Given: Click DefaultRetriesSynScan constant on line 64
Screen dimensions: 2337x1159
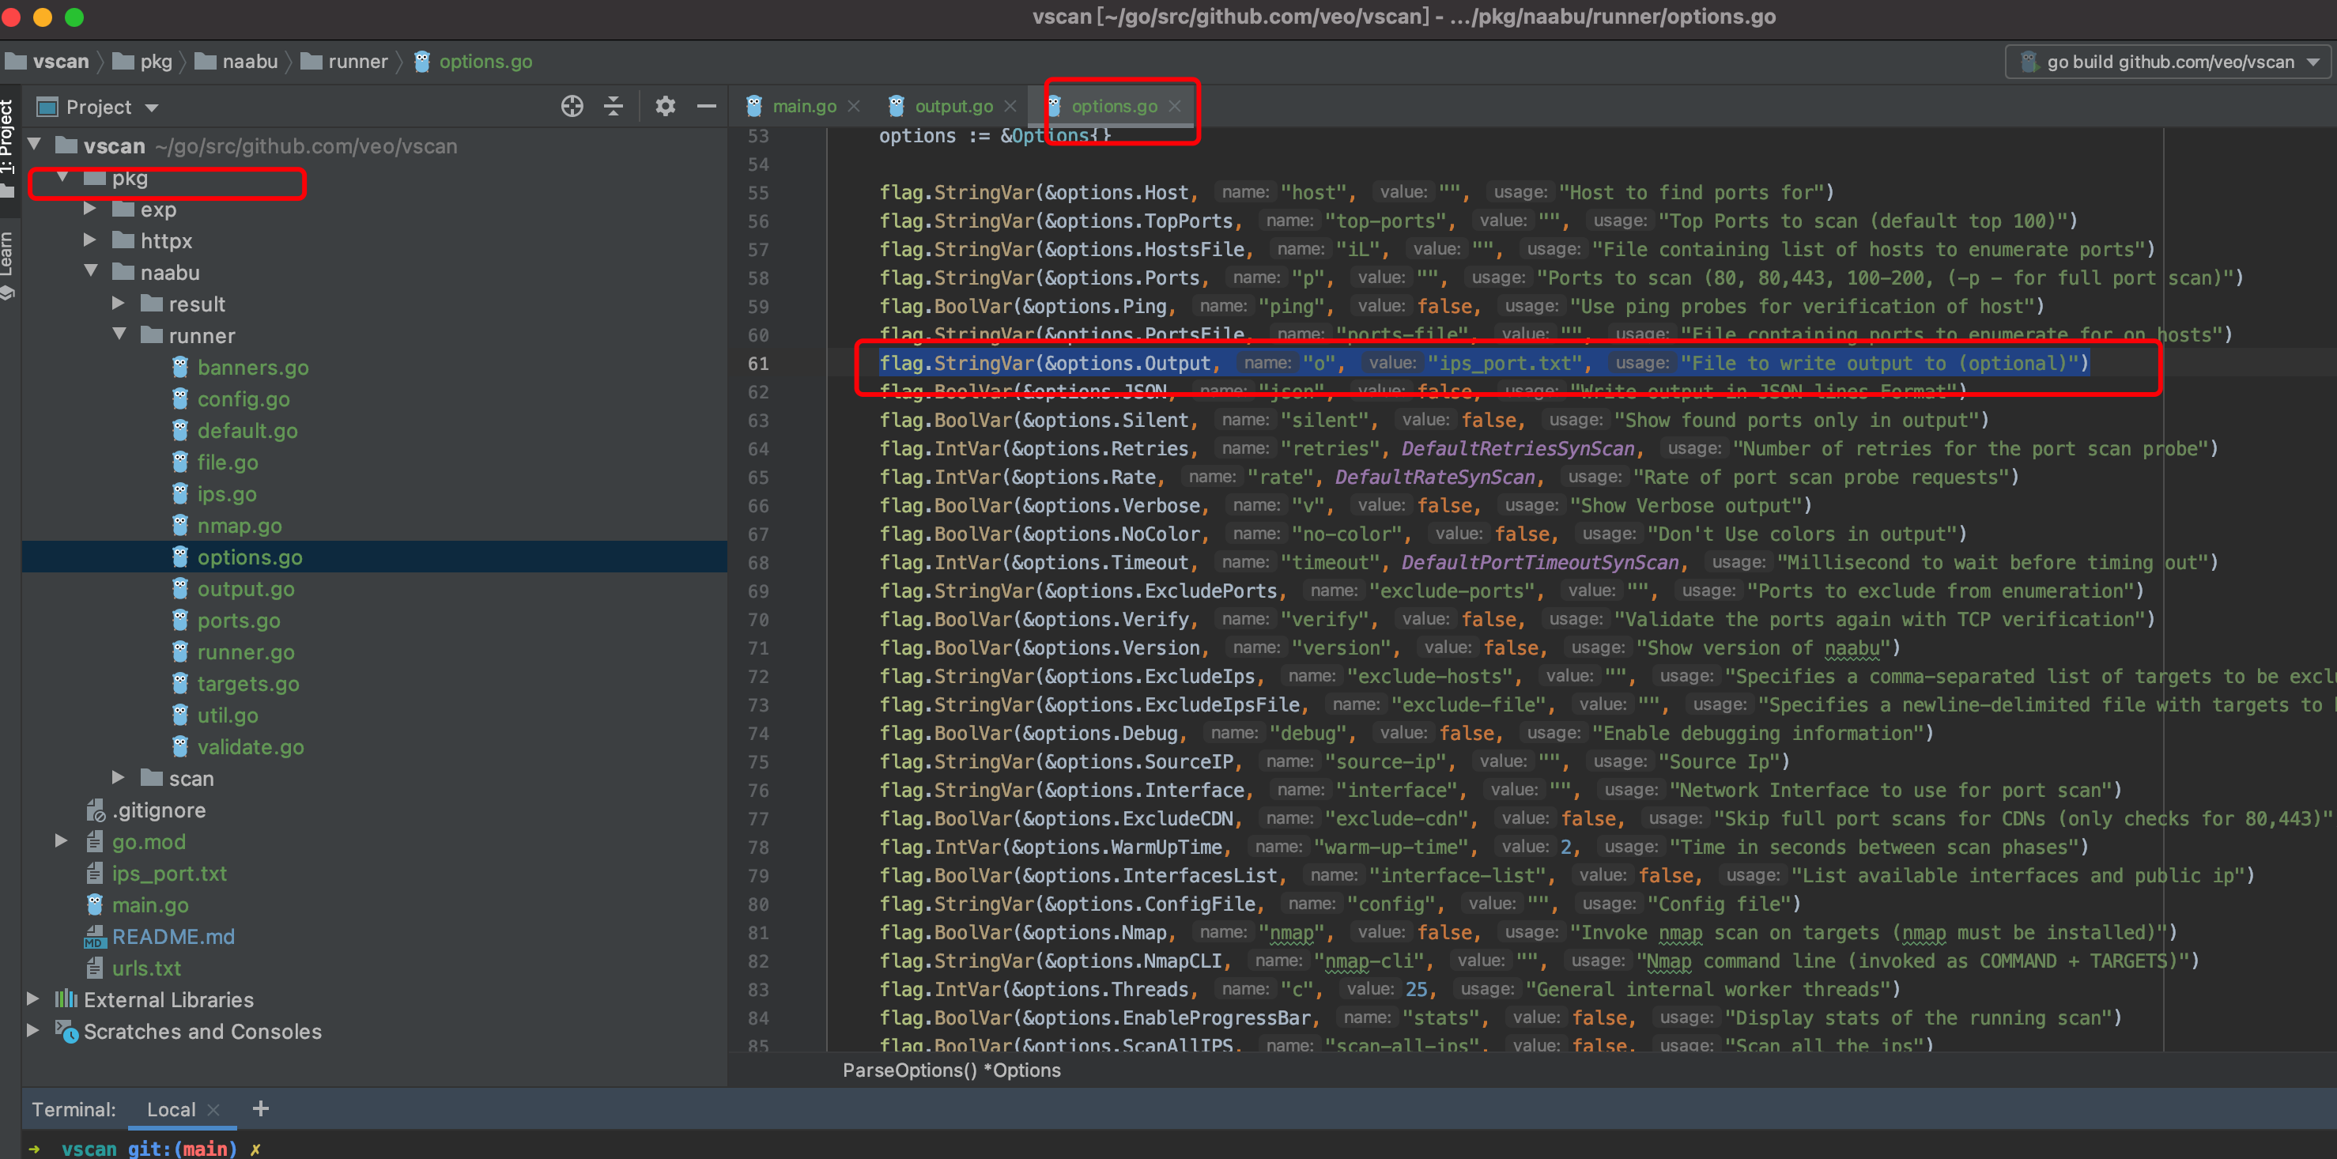Looking at the screenshot, I should click(x=1517, y=449).
